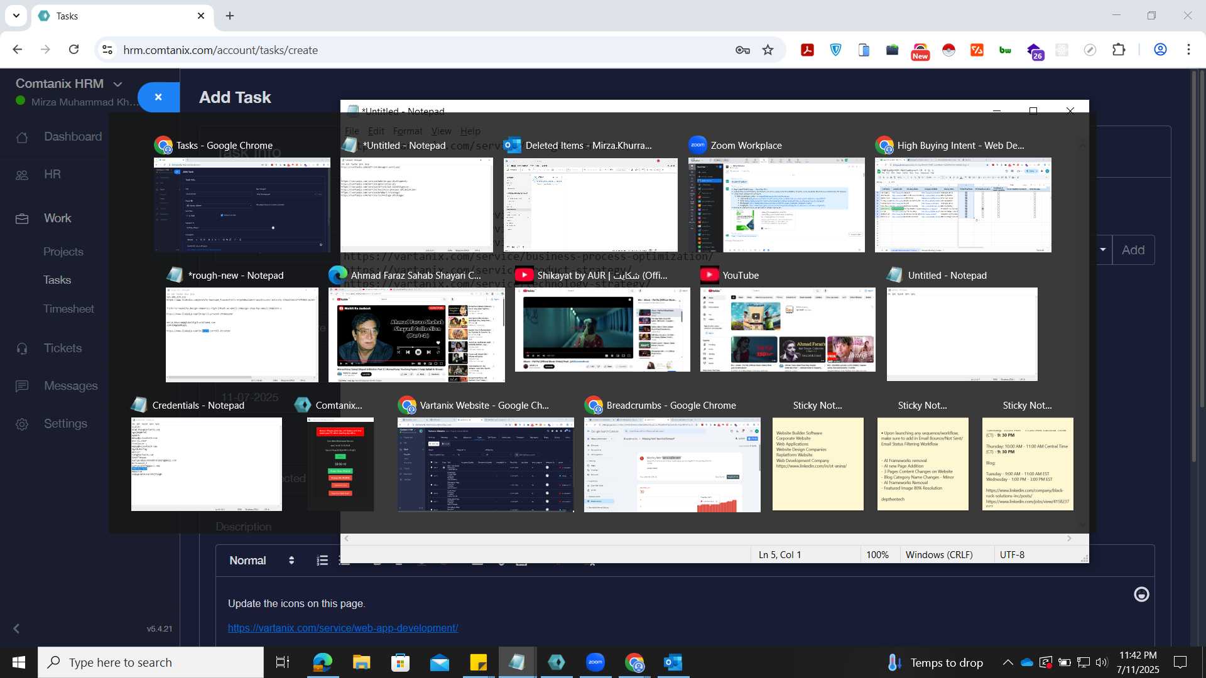Click Windows taskbar search box

(x=151, y=662)
